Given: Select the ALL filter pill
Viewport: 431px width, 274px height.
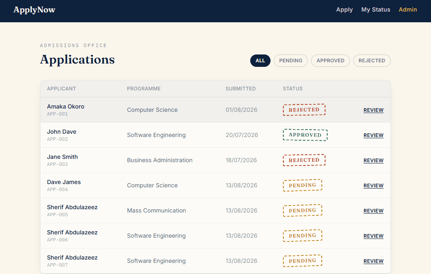Looking at the screenshot, I should pyautogui.click(x=260, y=61).
